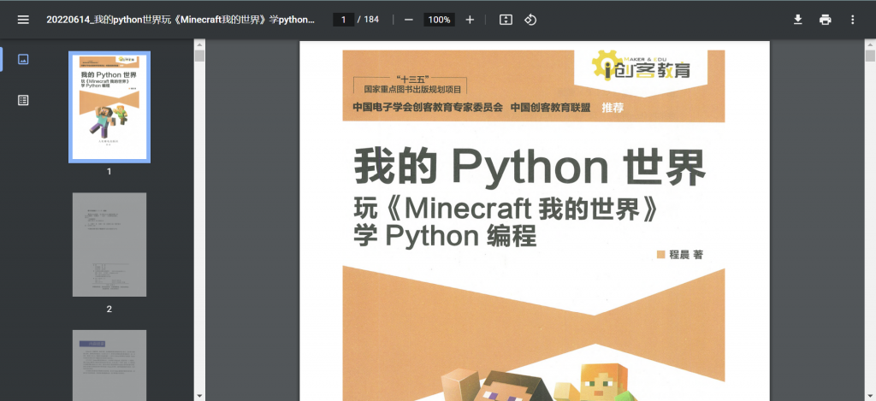The height and width of the screenshot is (401, 876).
Task: Click thumbnail label number 1
Action: pos(109,172)
